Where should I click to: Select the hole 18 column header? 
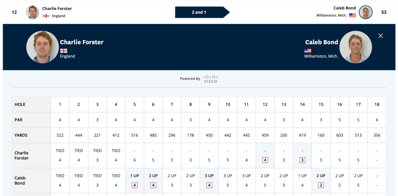pos(377,104)
